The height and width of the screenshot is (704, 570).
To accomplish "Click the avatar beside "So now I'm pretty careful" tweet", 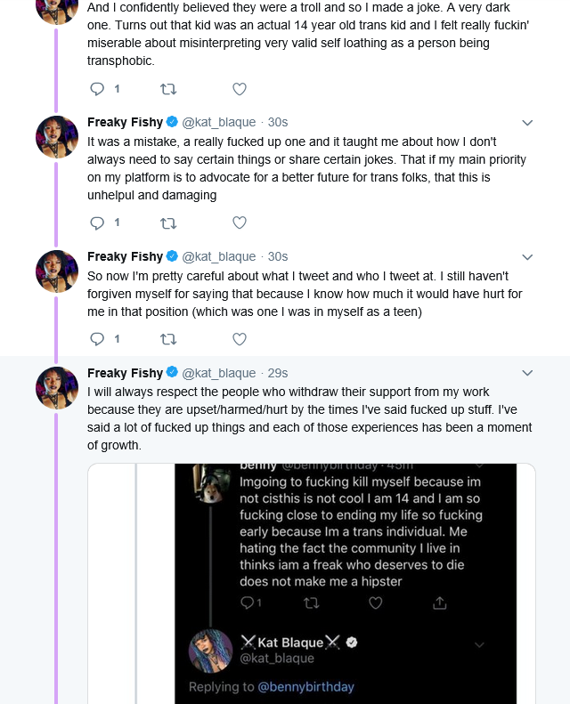I will coord(57,271).
